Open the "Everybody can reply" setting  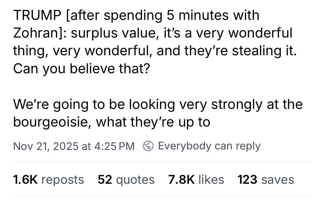coord(209,146)
